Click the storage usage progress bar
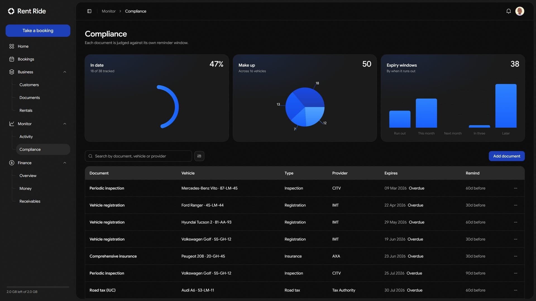The image size is (536, 301). (x=38, y=287)
